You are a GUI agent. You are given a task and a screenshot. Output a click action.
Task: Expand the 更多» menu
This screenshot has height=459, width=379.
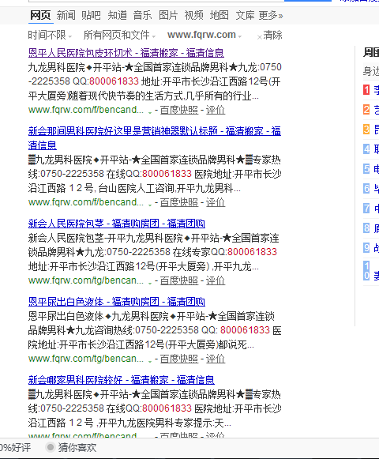271,15
